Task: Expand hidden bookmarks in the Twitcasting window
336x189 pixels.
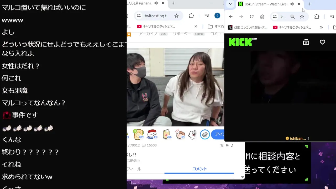Action: (x=196, y=27)
